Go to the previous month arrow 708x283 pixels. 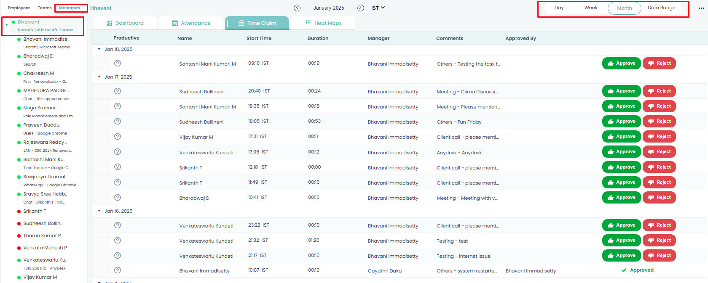(x=297, y=8)
